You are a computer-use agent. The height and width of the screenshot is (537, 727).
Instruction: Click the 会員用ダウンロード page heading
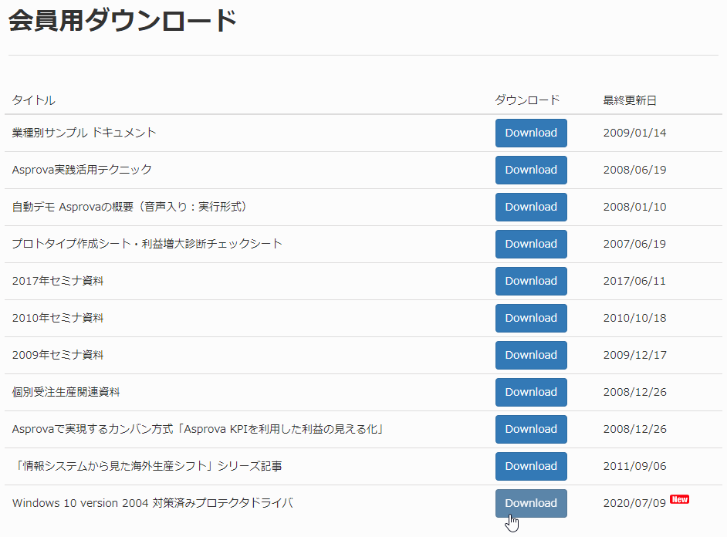coord(123,21)
